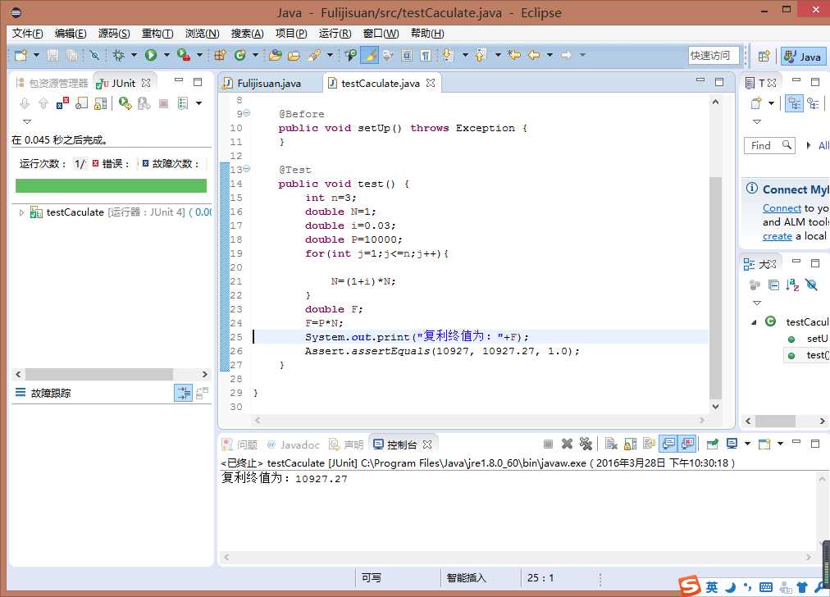Viewport: 830px width, 597px height.
Task: Collapse the @Before method fold marker
Action: click(x=247, y=113)
